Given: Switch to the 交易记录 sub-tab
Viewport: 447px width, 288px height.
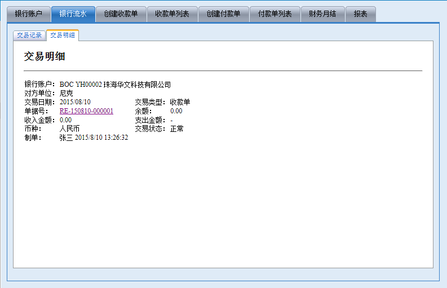Looking at the screenshot, I should pos(29,36).
